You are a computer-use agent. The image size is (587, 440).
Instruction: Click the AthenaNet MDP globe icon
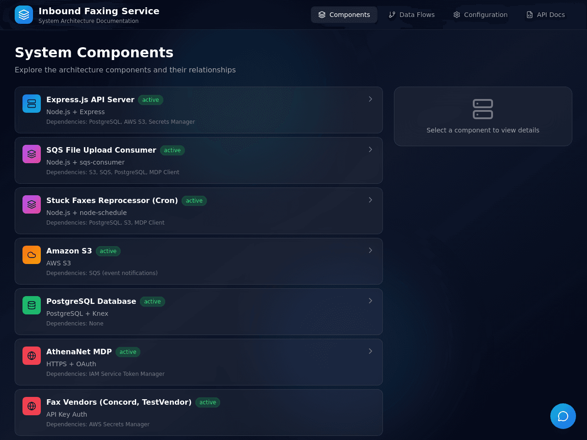32,356
